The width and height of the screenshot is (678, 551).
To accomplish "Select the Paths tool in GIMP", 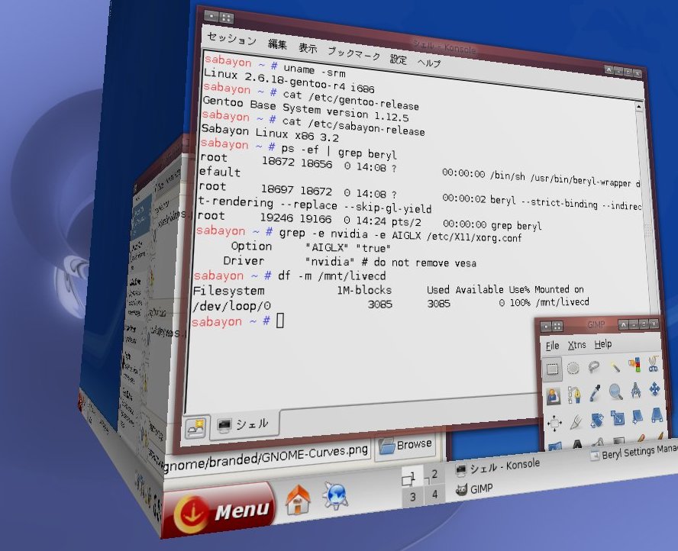I will pyautogui.click(x=574, y=394).
